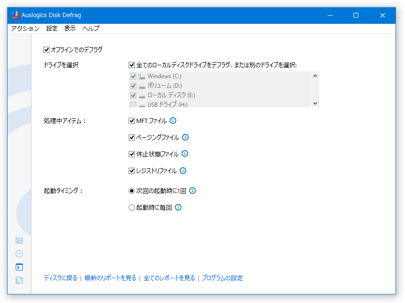405x303 pixels.
Task: Toggle the MFT ファイル checkbox
Action: pos(132,121)
